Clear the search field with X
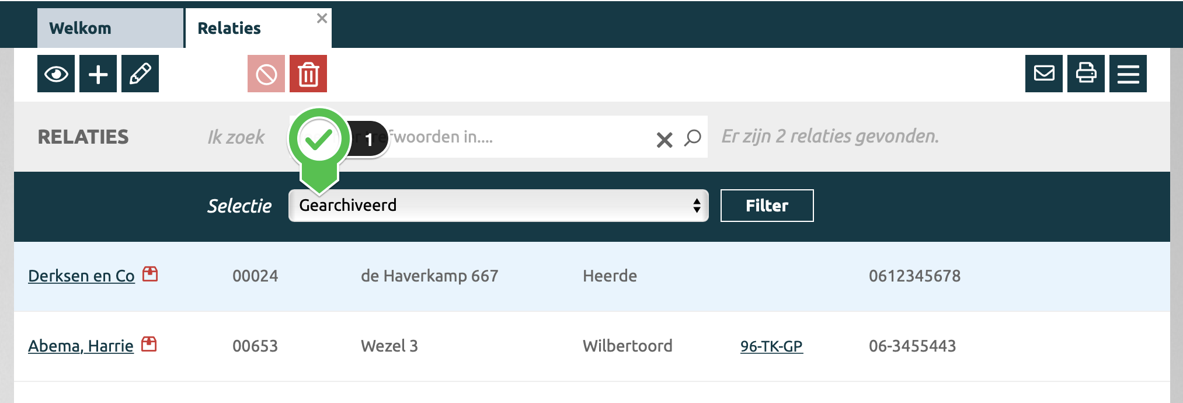The height and width of the screenshot is (403, 1183). point(664,140)
